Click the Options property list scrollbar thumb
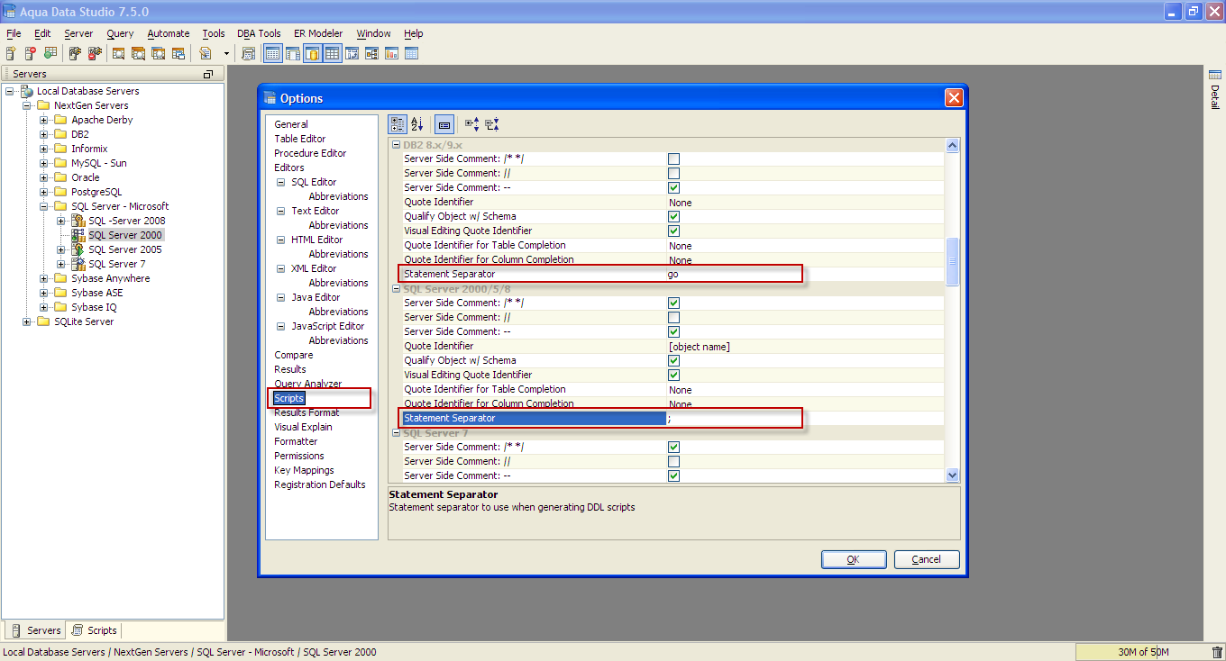Viewport: 1226px width, 661px height. (x=953, y=262)
